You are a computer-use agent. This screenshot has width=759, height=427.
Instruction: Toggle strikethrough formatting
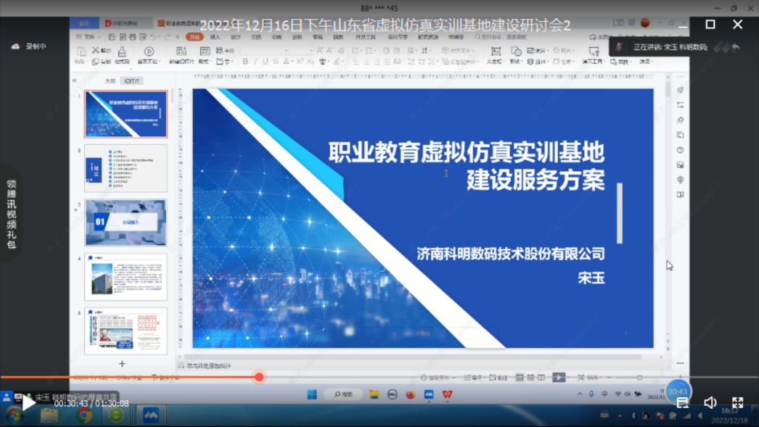tap(276, 62)
